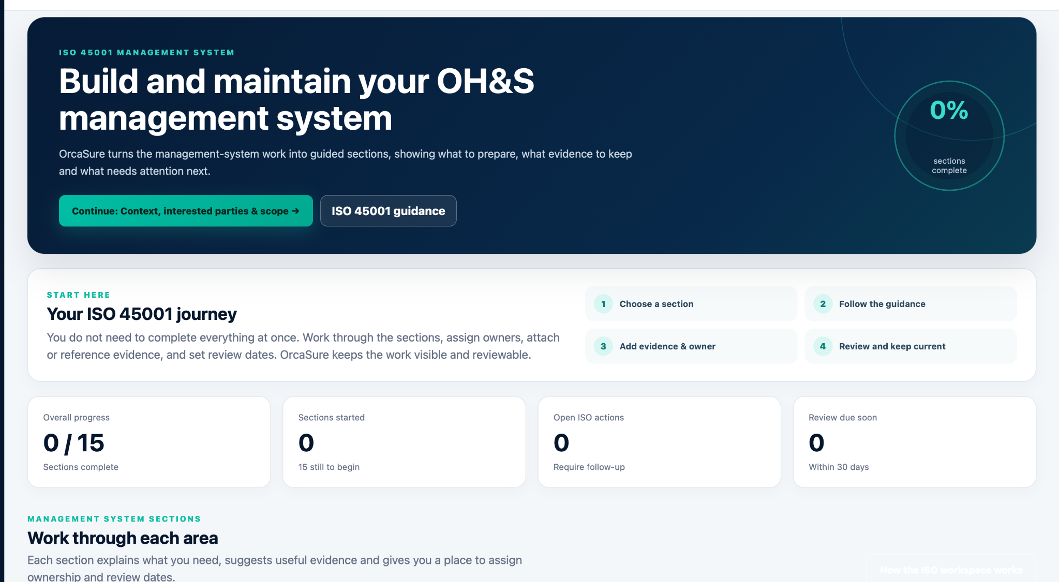Select step 2 Follow the guidance
1059x582 pixels.
click(911, 304)
